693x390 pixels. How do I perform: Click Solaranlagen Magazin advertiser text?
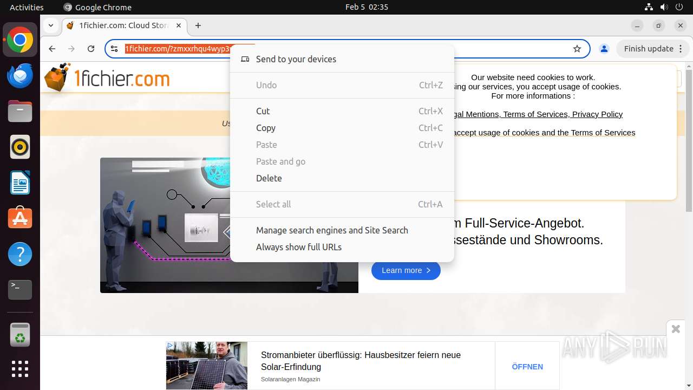(x=291, y=379)
